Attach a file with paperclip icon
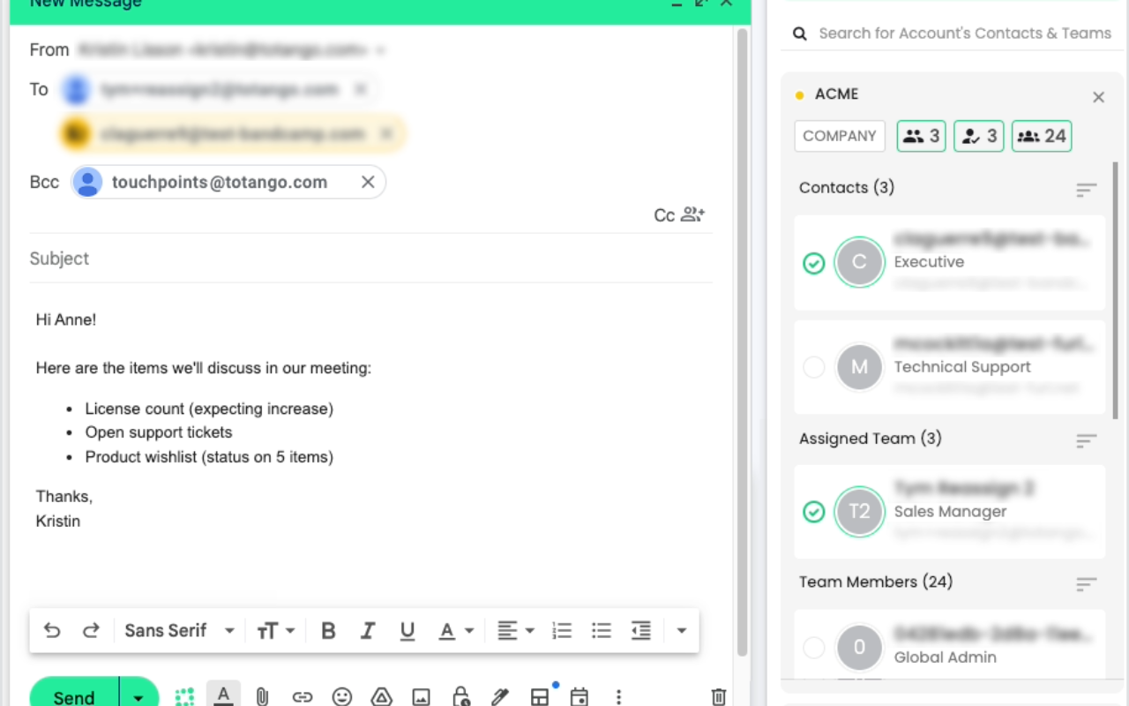Screen dimensions: 1129x706 point(262,696)
